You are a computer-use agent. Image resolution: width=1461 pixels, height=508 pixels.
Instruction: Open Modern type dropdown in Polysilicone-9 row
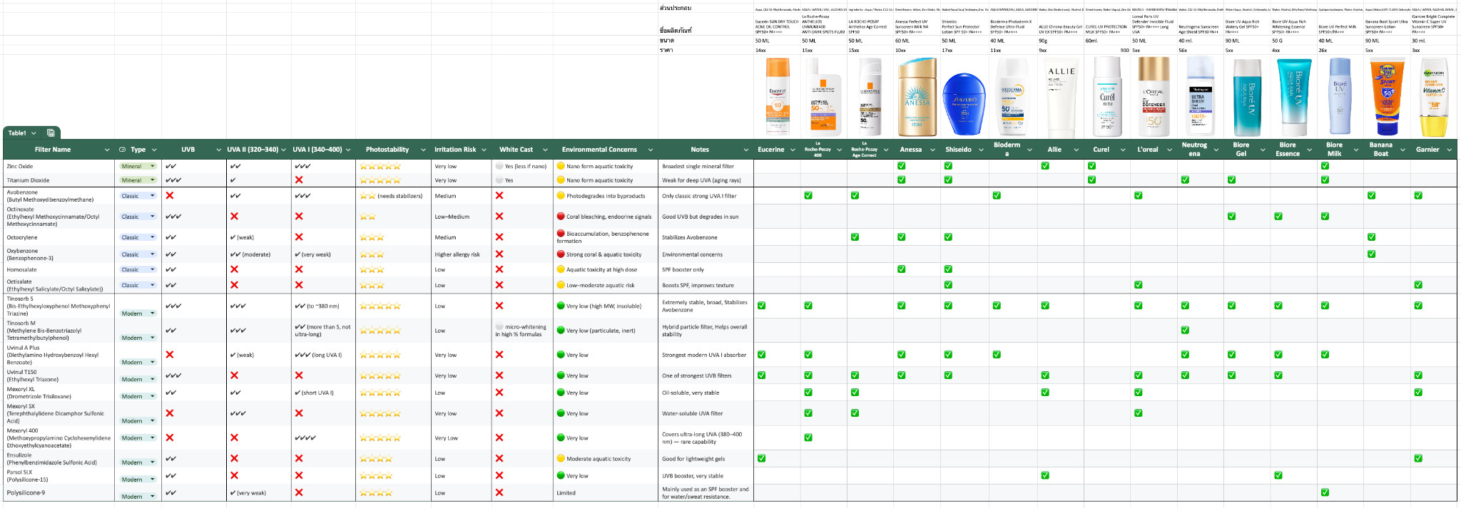click(x=152, y=497)
